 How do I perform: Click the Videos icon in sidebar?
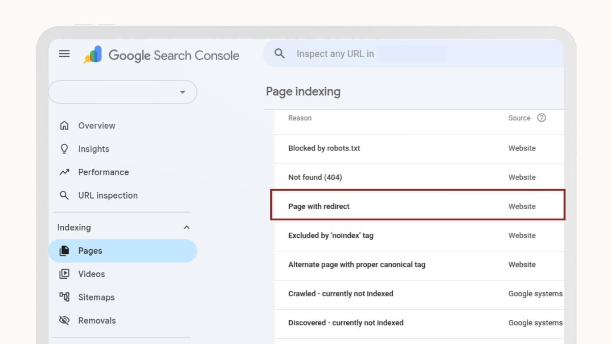click(64, 274)
